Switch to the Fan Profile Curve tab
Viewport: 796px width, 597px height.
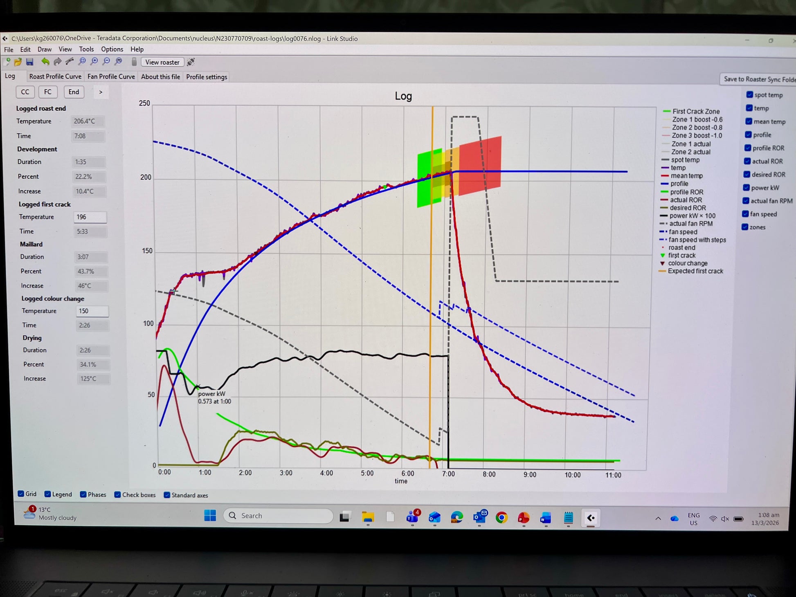pos(111,76)
